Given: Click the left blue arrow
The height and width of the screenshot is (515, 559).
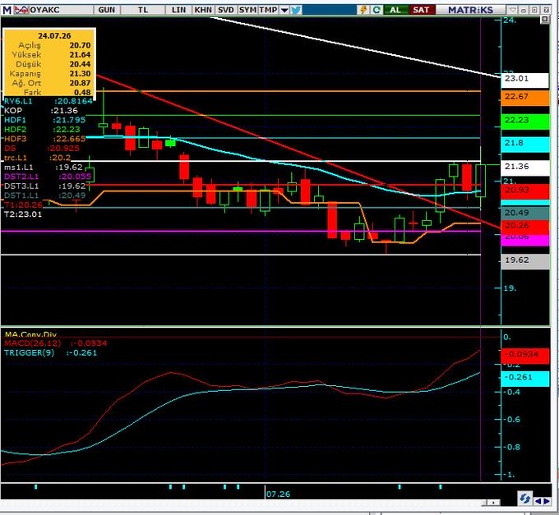Looking at the screenshot, I should click(x=538, y=502).
